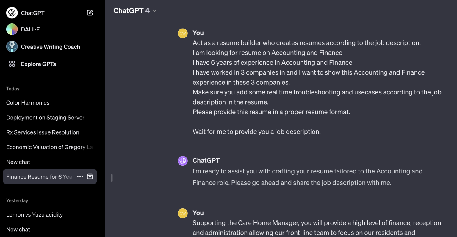457x237 pixels.
Task: Collapse the Yesterday chat group
Action: 17,200
